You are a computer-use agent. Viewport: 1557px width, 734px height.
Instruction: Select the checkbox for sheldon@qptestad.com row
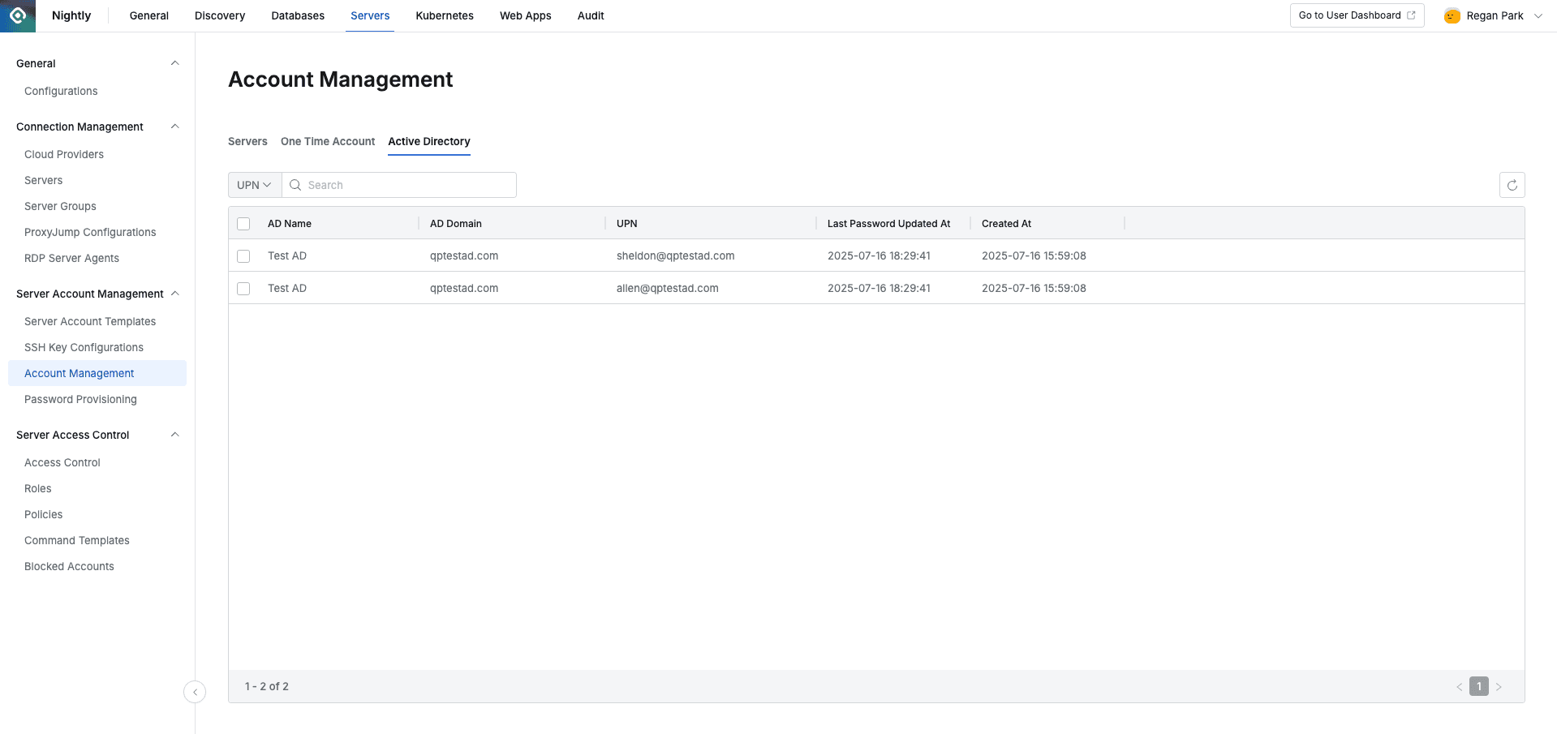click(x=243, y=256)
